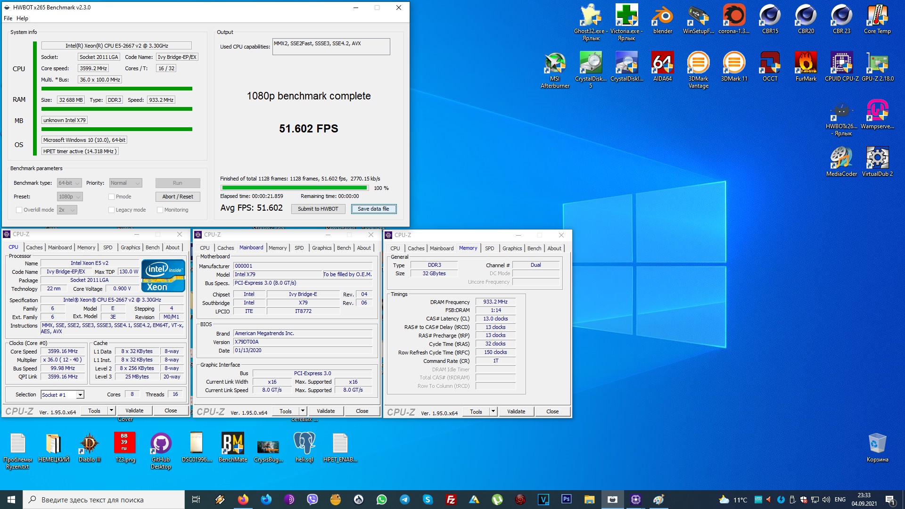Click Save data file button

point(373,209)
